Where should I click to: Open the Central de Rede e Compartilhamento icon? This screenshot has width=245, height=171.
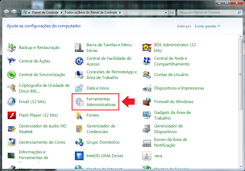(x=147, y=61)
